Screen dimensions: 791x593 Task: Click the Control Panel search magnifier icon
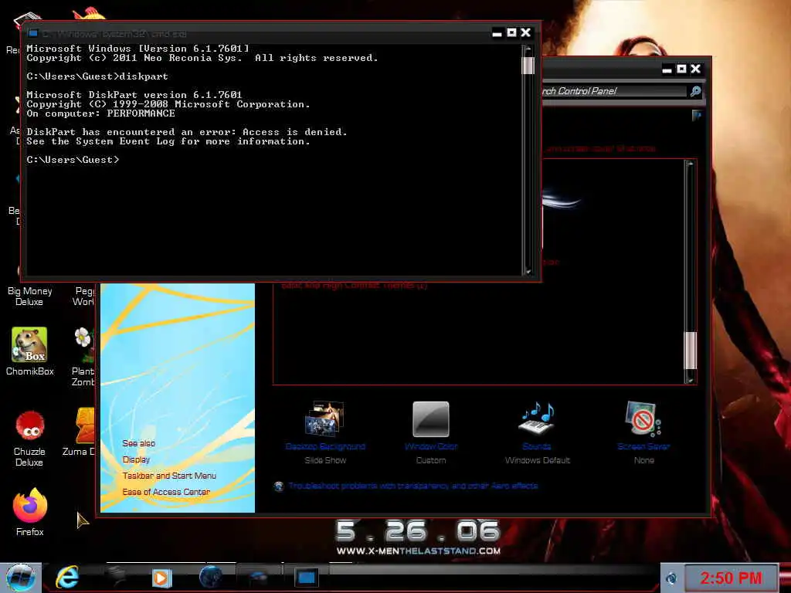[696, 91]
